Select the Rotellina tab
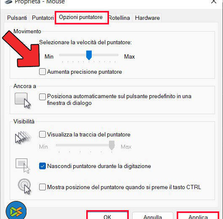This screenshot has width=223, height=219. click(119, 18)
